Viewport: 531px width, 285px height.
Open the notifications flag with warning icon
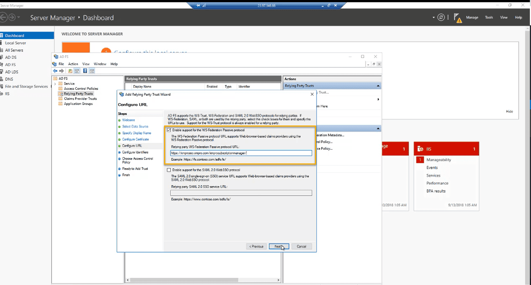pos(457,18)
